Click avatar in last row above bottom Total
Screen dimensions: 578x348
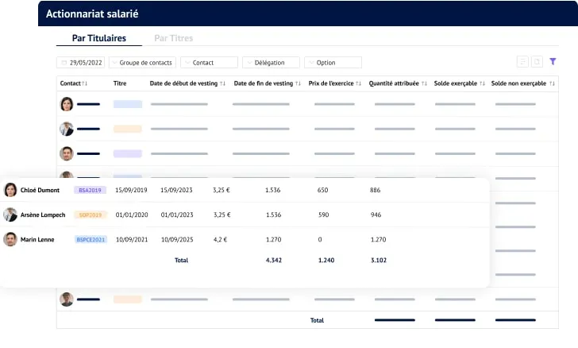click(x=67, y=300)
